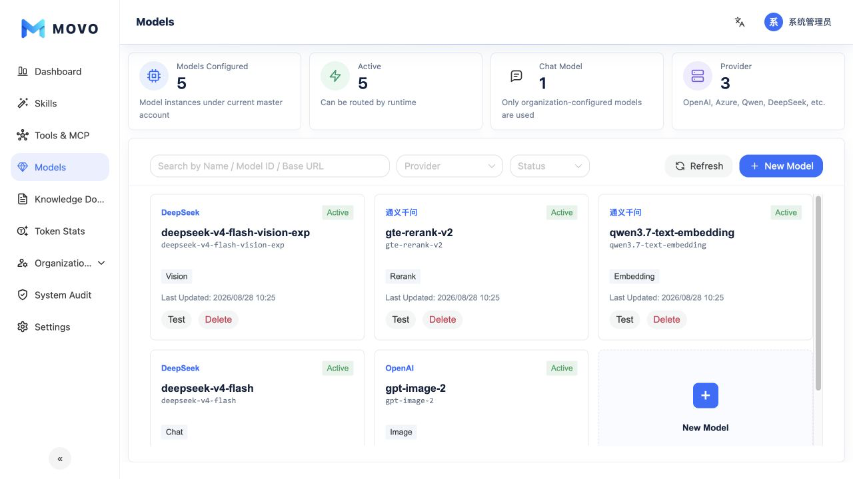Open the gpt-image-2 model title
This screenshot has width=853, height=479.
(x=416, y=388)
